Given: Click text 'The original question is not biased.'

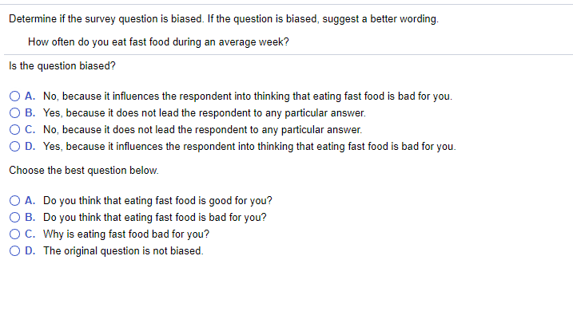Looking at the screenshot, I should 123,251.
